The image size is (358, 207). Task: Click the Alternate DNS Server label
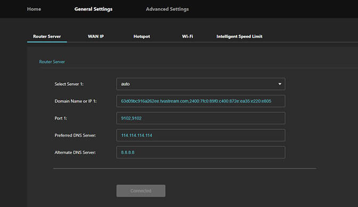[x=75, y=152]
